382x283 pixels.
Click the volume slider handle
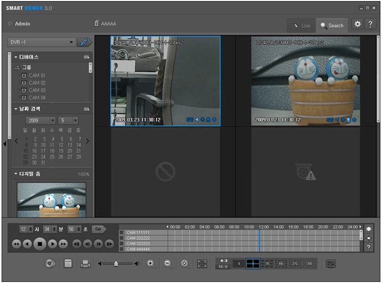(x=116, y=263)
